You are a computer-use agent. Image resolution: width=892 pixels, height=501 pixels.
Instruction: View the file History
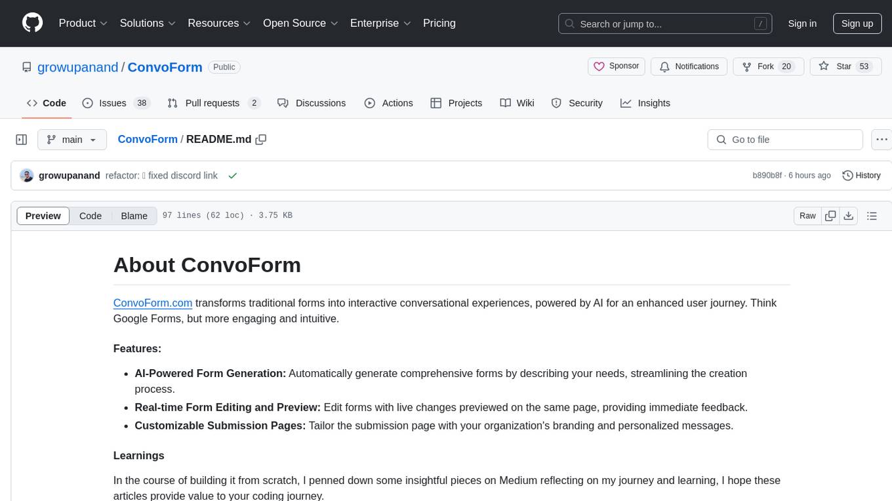(861, 176)
